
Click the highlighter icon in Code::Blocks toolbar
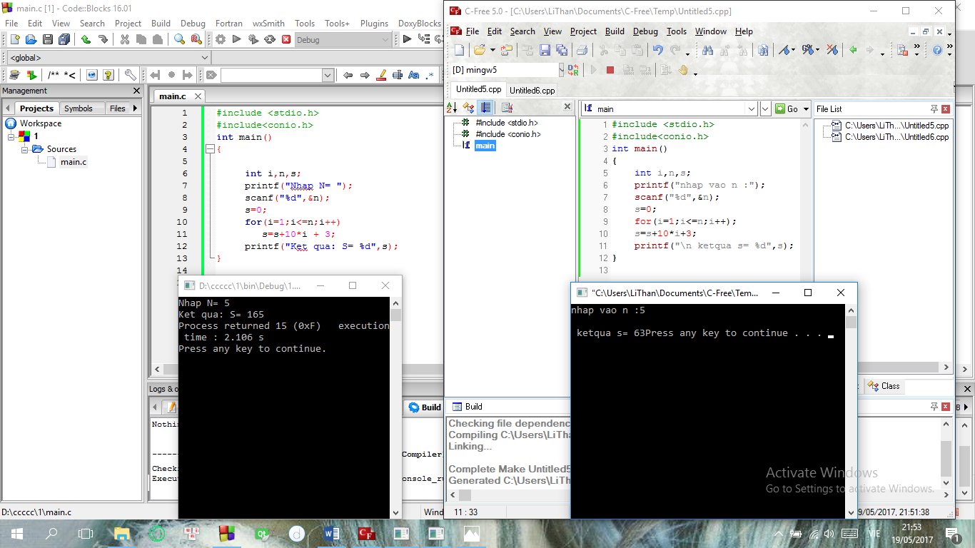click(x=381, y=75)
